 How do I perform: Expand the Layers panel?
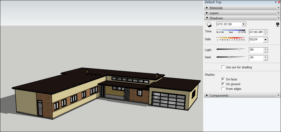207,13
